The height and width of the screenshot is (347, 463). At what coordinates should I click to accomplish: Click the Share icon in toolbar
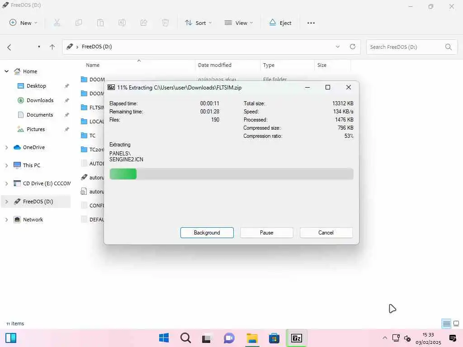[144, 23]
